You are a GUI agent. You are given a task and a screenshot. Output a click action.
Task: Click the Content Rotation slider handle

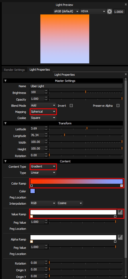pos(49,262)
